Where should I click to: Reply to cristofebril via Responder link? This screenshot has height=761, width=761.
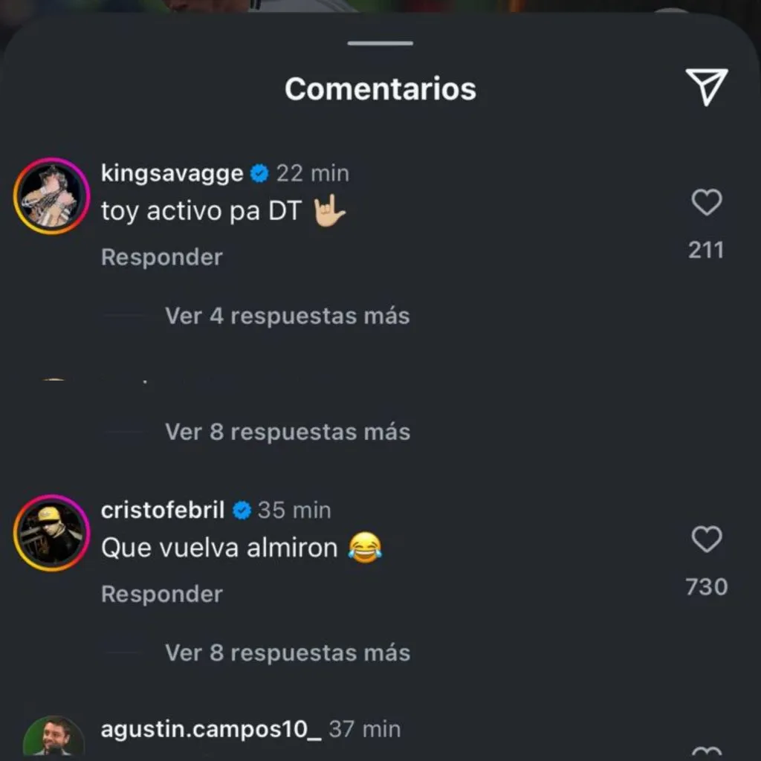click(161, 593)
